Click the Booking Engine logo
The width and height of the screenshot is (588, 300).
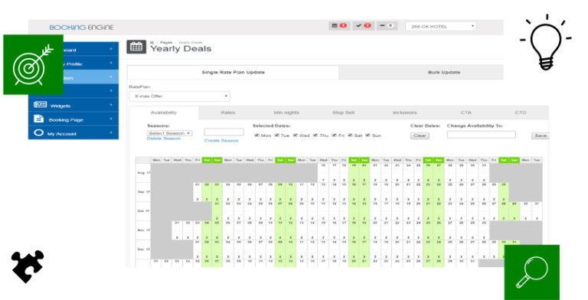(81, 28)
